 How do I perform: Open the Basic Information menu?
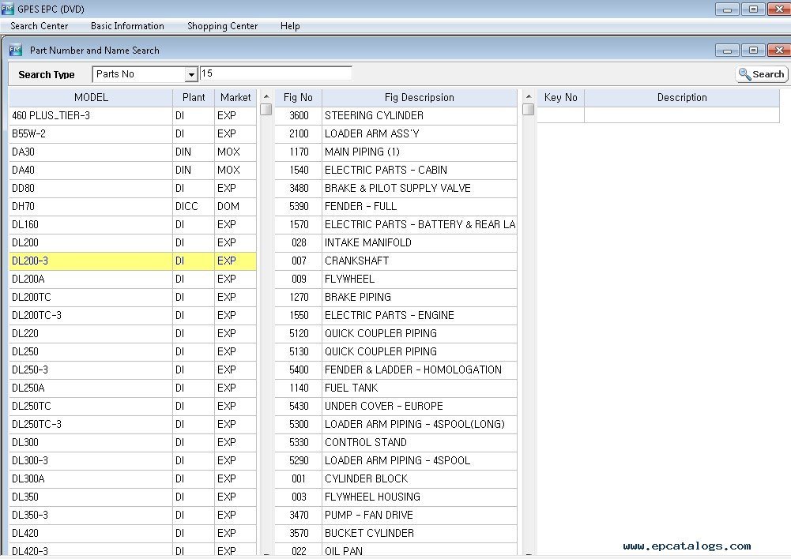[x=127, y=26]
